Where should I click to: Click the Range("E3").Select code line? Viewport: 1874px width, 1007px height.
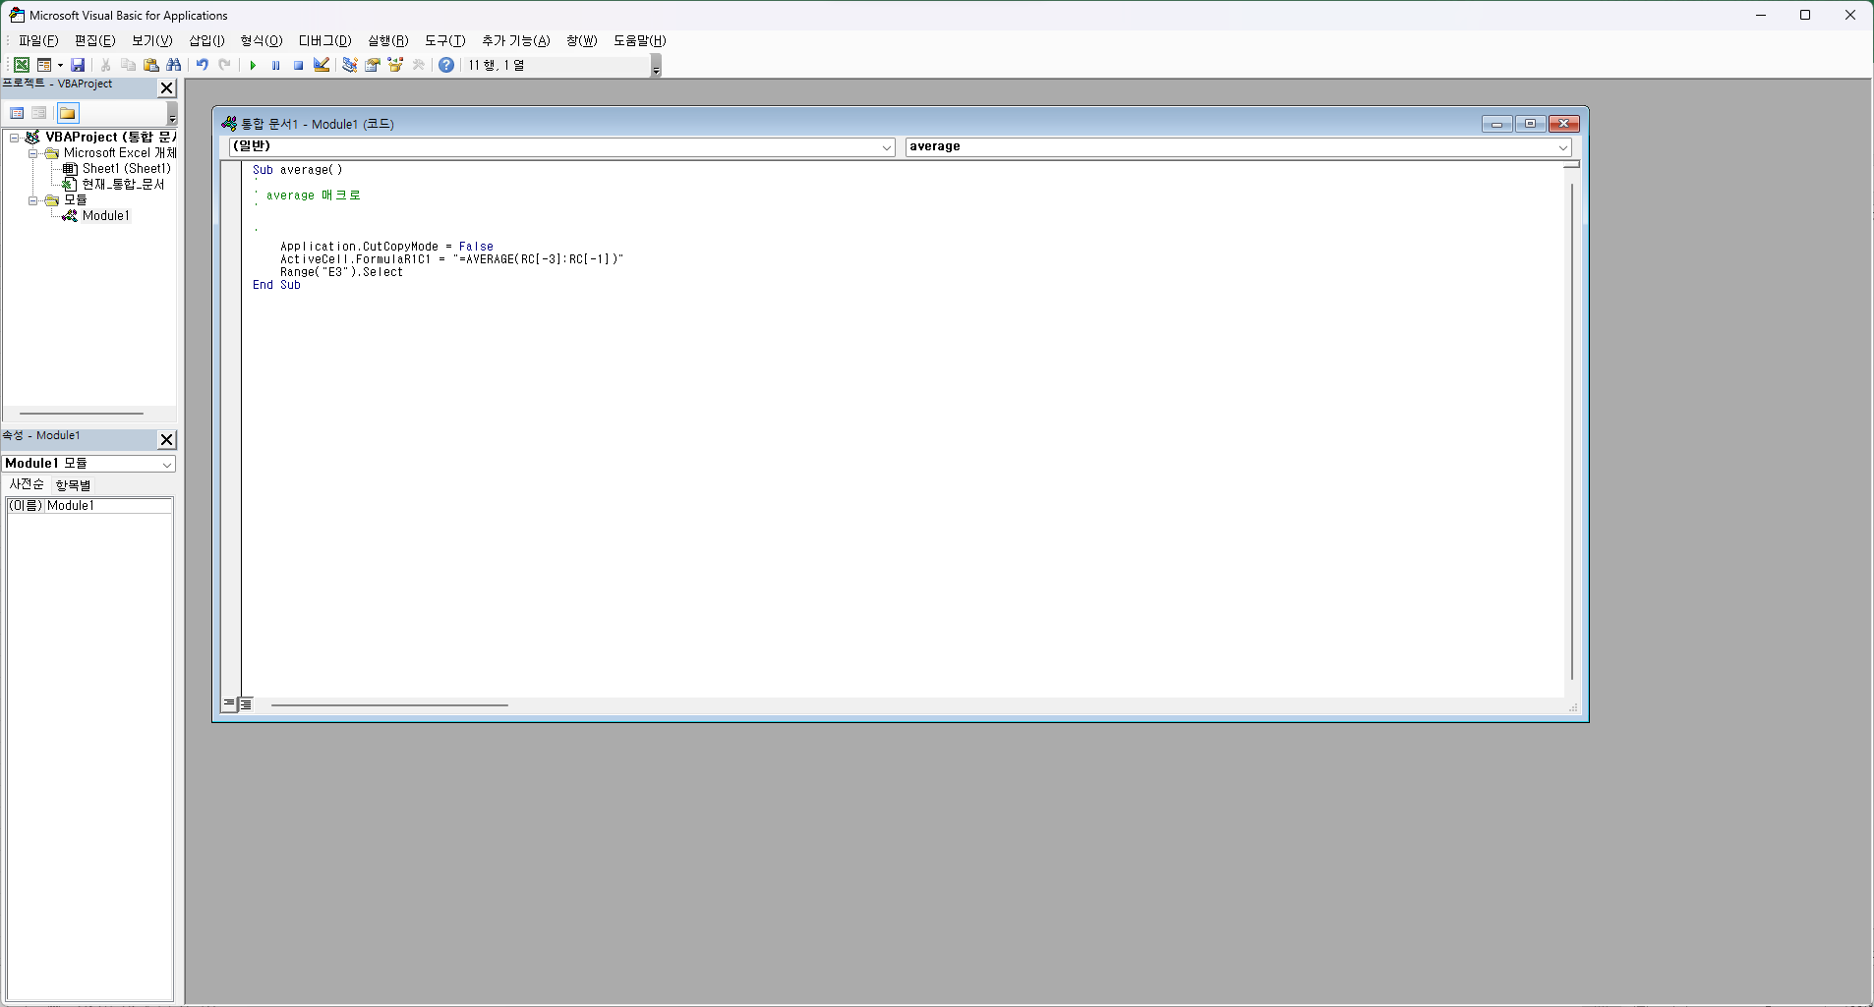[x=341, y=272]
